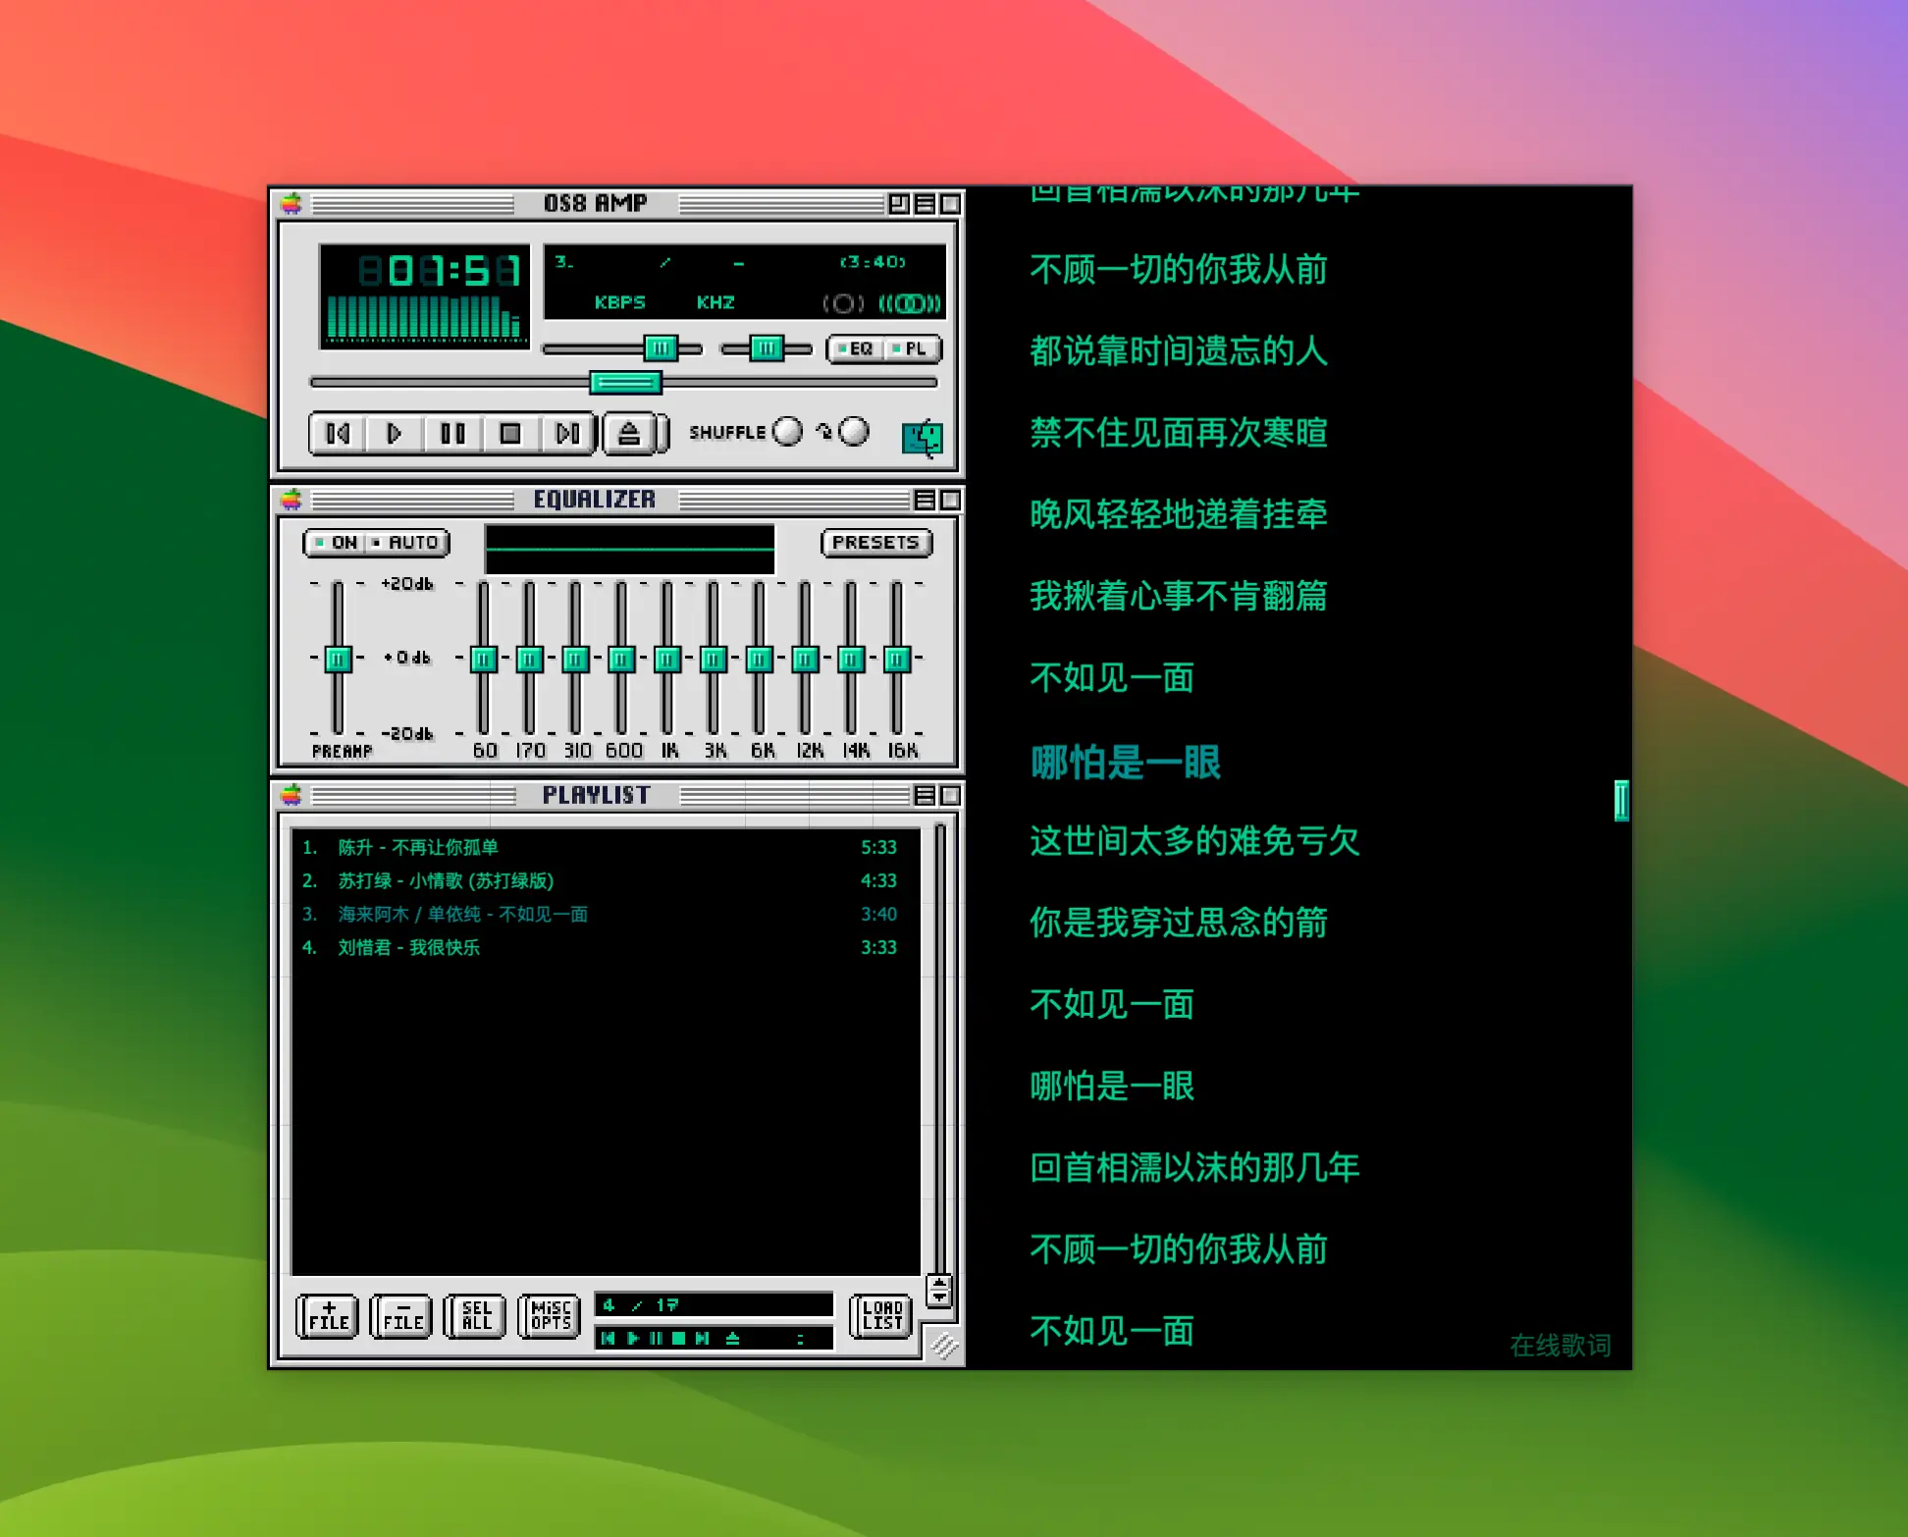Click the equalizer curve graph display

pyautogui.click(x=630, y=549)
